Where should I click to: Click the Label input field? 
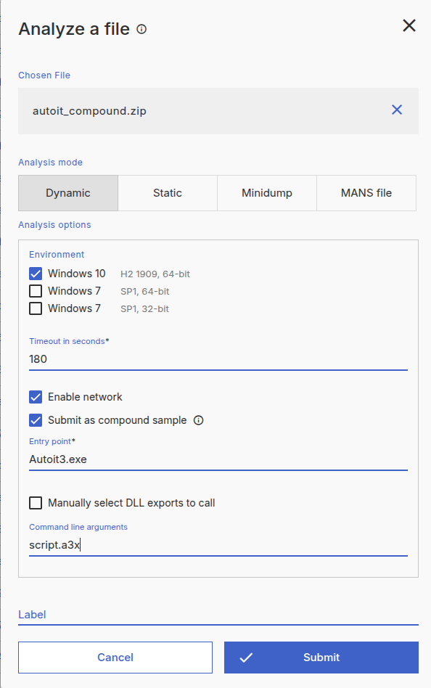point(218,615)
